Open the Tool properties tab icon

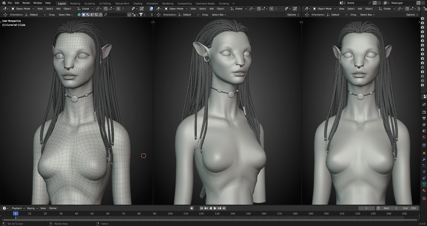pos(424,104)
